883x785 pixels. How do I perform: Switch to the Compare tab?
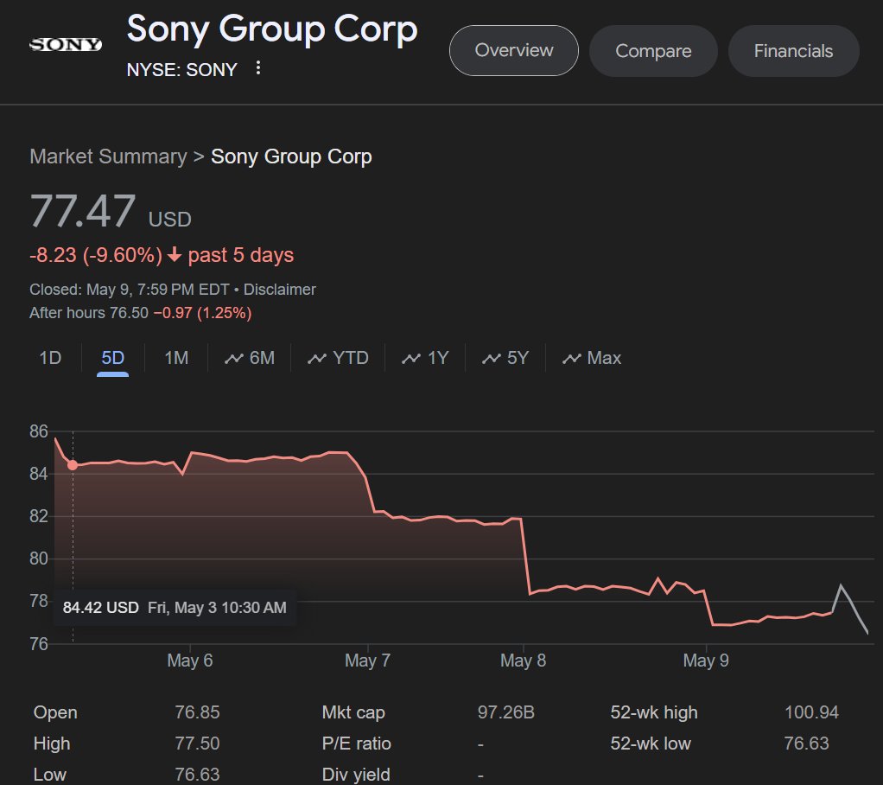click(653, 51)
